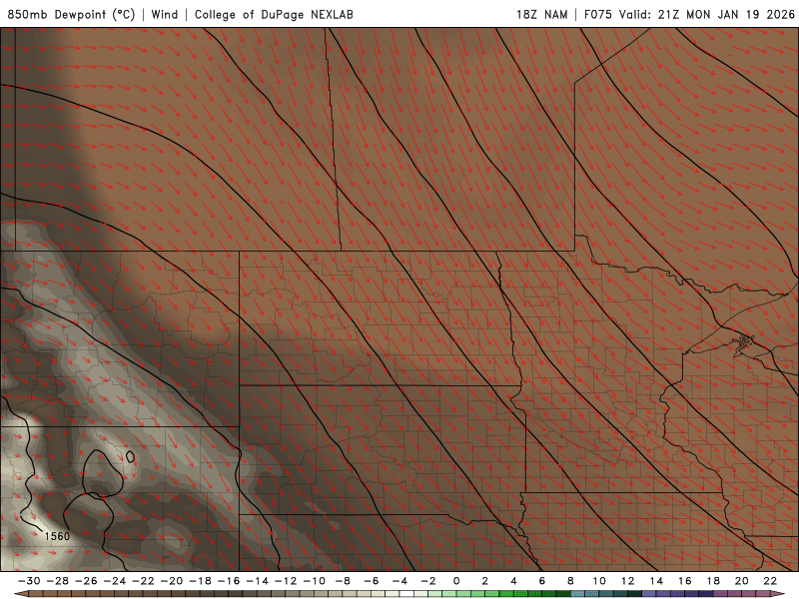Click the 16 value on the color scale
The height and width of the screenshot is (599, 799).
685,581
